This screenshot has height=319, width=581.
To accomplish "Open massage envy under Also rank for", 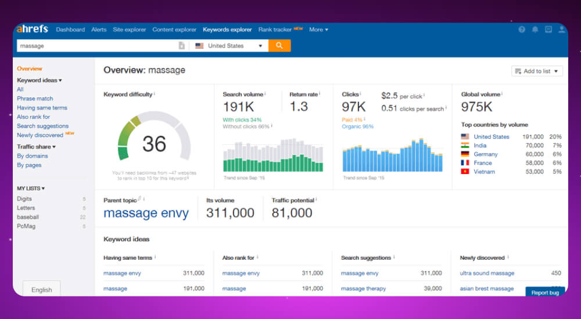I will 241,273.
